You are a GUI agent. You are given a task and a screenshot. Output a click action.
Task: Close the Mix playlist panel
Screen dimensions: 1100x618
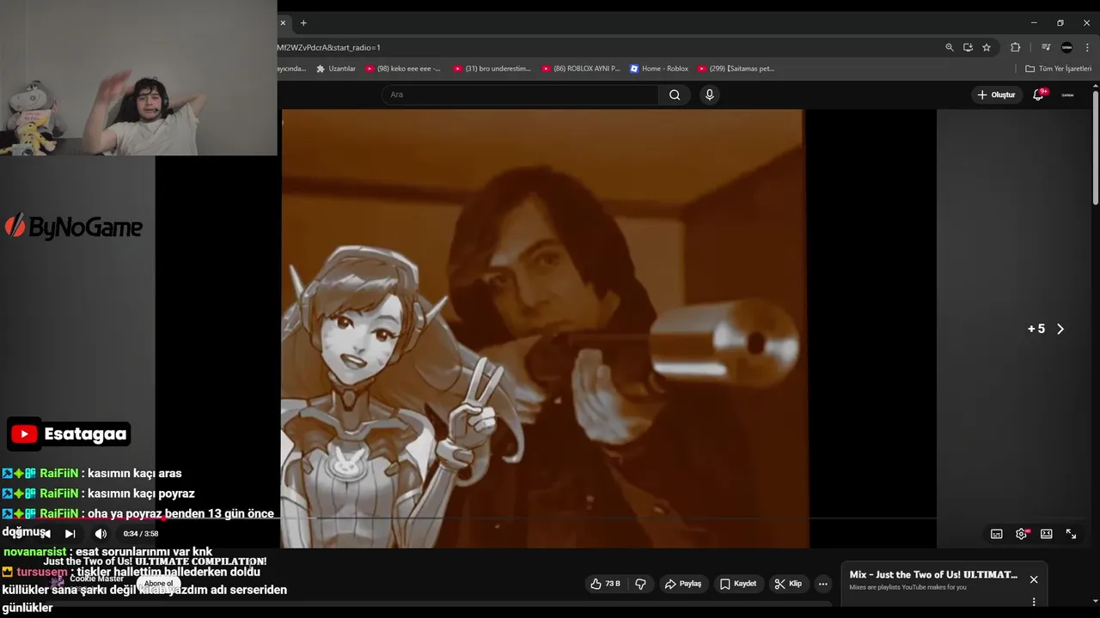click(1034, 579)
